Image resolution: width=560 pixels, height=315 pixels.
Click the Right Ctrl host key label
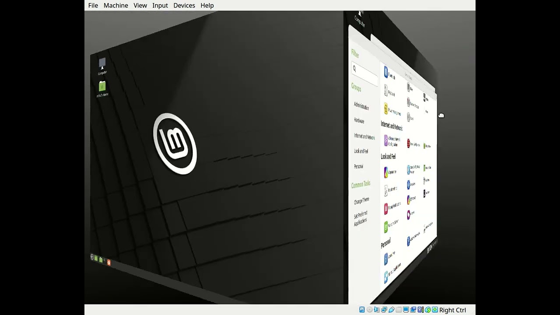click(452, 310)
